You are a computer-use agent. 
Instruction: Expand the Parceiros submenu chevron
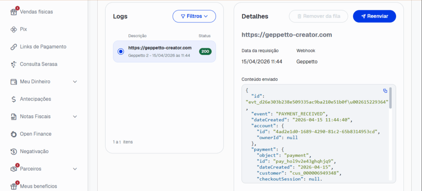(75, 169)
